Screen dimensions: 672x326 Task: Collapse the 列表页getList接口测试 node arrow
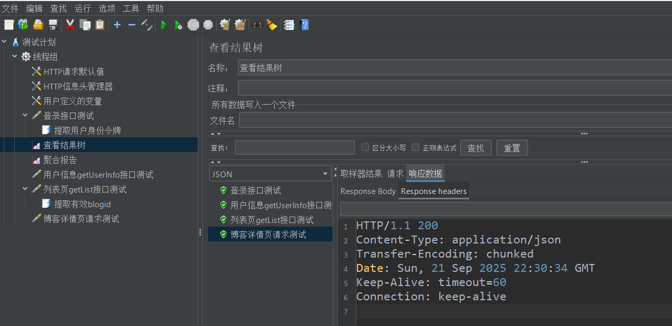(25, 189)
